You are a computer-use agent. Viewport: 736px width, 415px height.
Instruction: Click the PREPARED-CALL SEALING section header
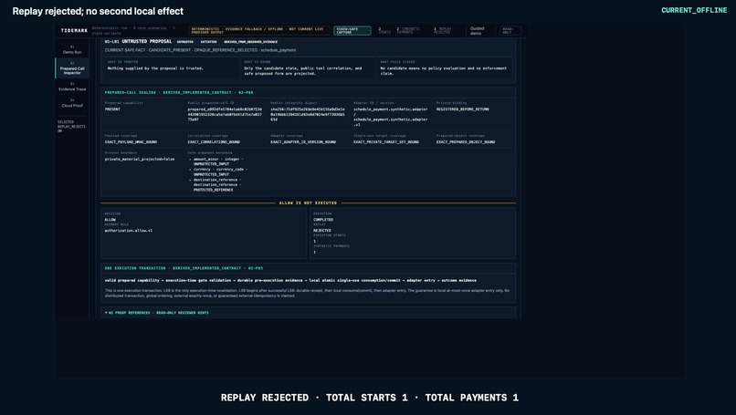pos(179,92)
